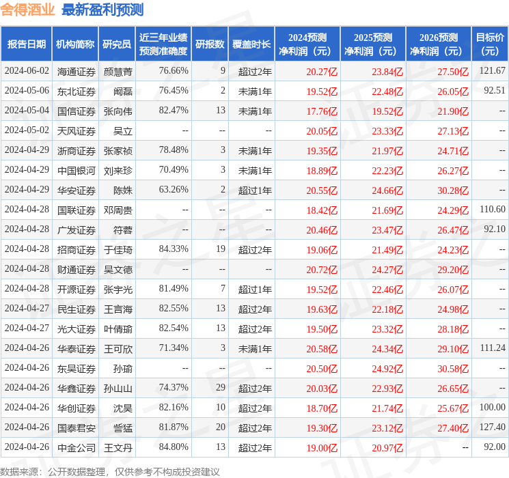Image resolution: width=509 pixels, height=478 pixels.
Task: Click the 舍得酒业 title text
Action: tap(28, 10)
